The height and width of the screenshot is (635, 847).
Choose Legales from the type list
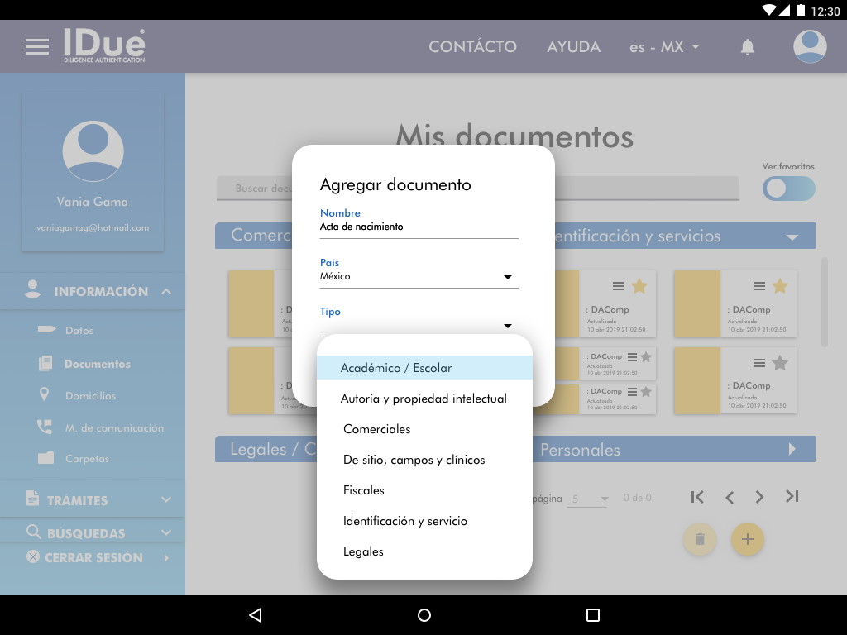363,551
